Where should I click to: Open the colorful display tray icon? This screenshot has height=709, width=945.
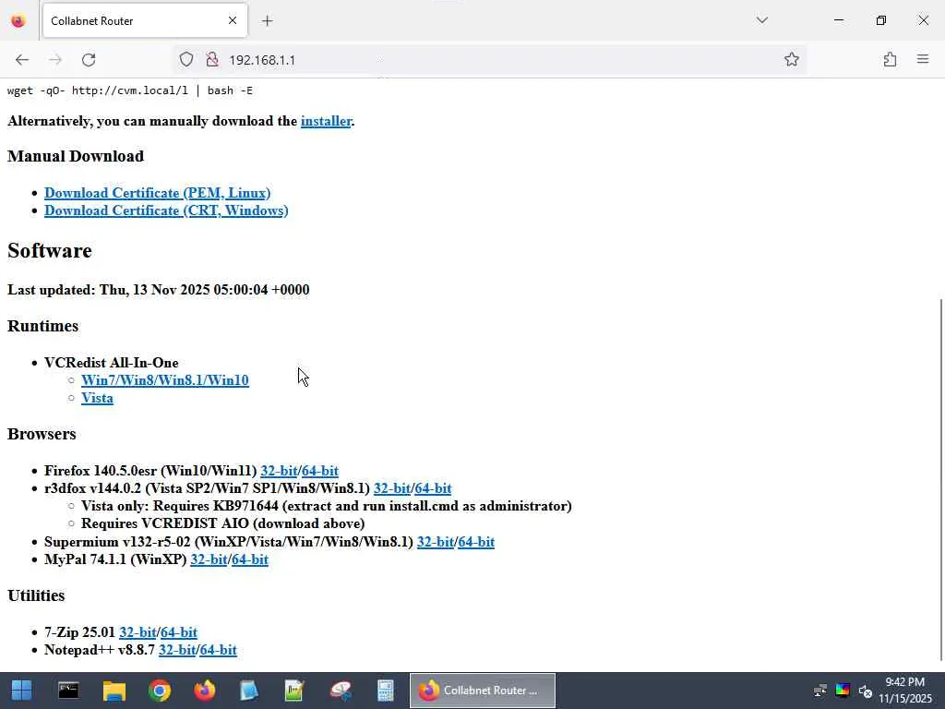tap(843, 691)
